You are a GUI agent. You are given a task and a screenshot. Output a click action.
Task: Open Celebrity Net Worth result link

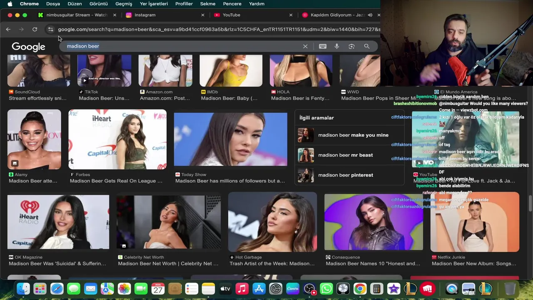[x=168, y=263]
